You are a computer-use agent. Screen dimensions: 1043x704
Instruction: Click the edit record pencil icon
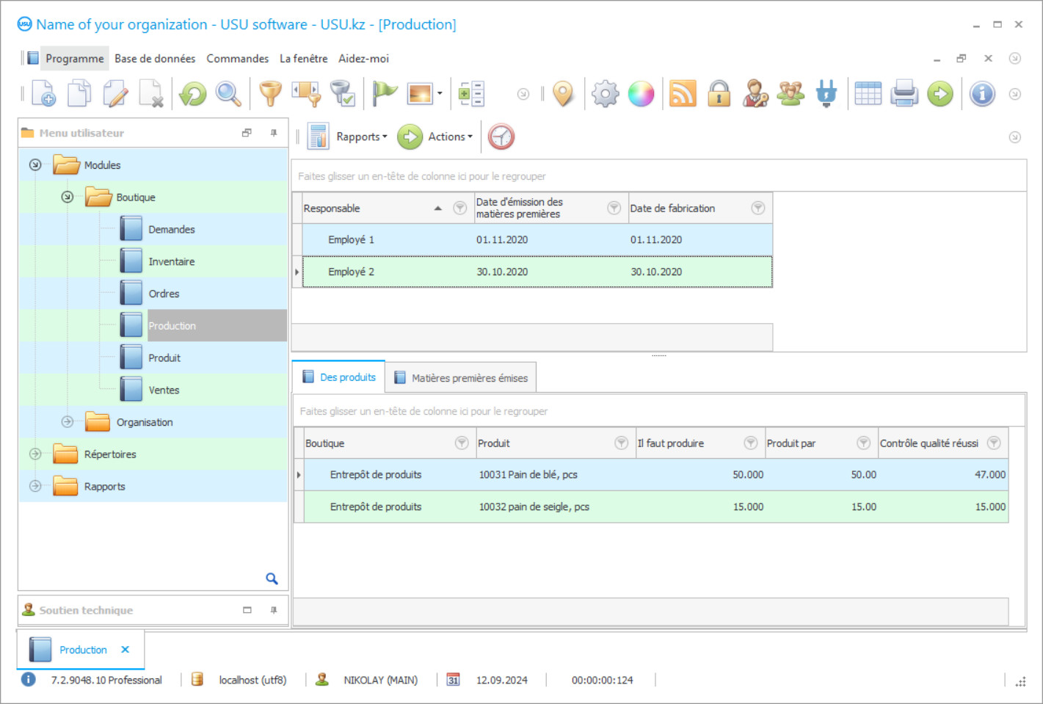tap(115, 93)
